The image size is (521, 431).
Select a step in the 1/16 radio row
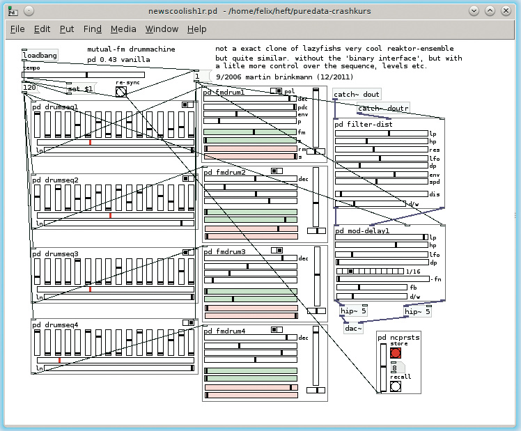pyautogui.click(x=370, y=272)
